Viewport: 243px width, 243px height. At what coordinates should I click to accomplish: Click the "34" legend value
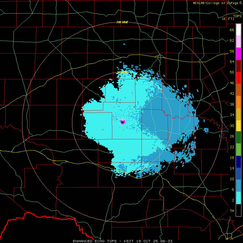coord(232,115)
